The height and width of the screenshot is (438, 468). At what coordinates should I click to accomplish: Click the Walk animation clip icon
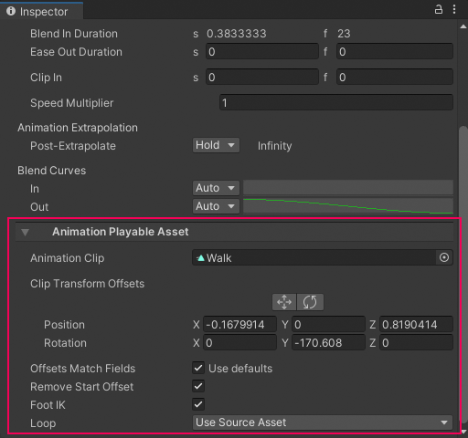200,258
